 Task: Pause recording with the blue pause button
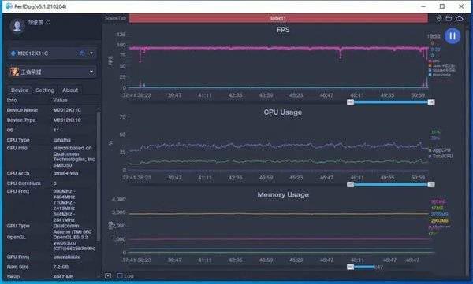453,36
